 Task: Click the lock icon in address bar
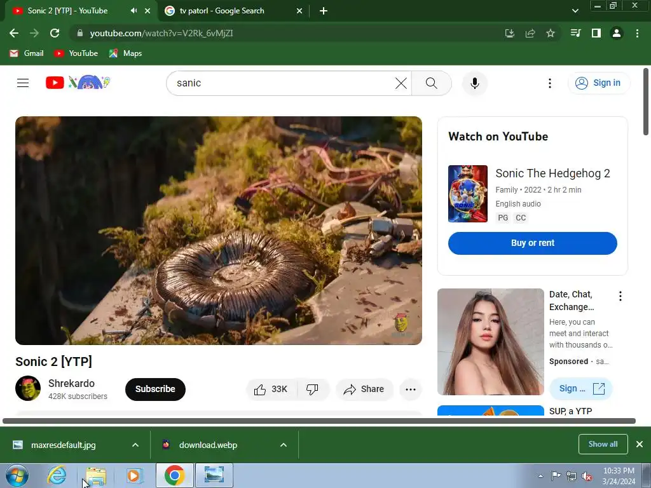pos(80,33)
